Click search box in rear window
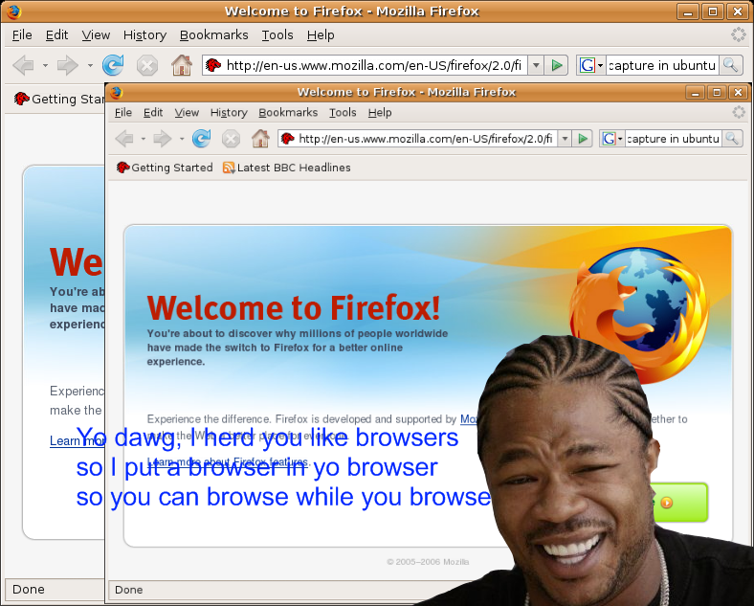Viewport: 754px width, 606px height. (662, 65)
